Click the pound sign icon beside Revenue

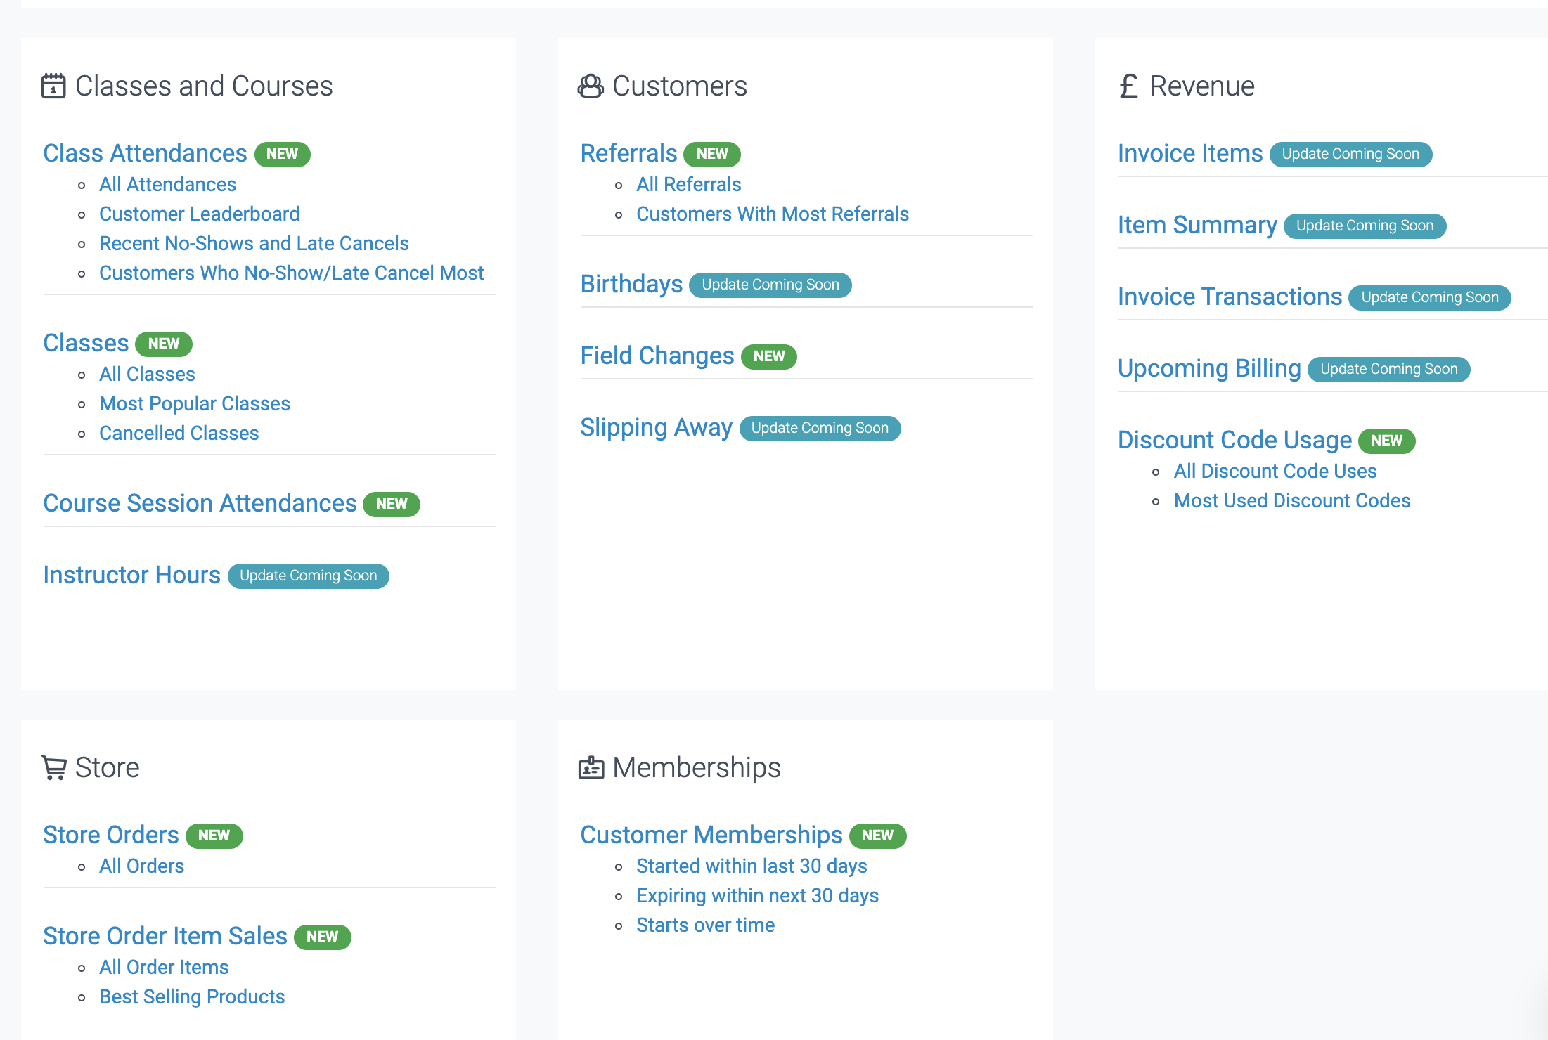tap(1128, 86)
